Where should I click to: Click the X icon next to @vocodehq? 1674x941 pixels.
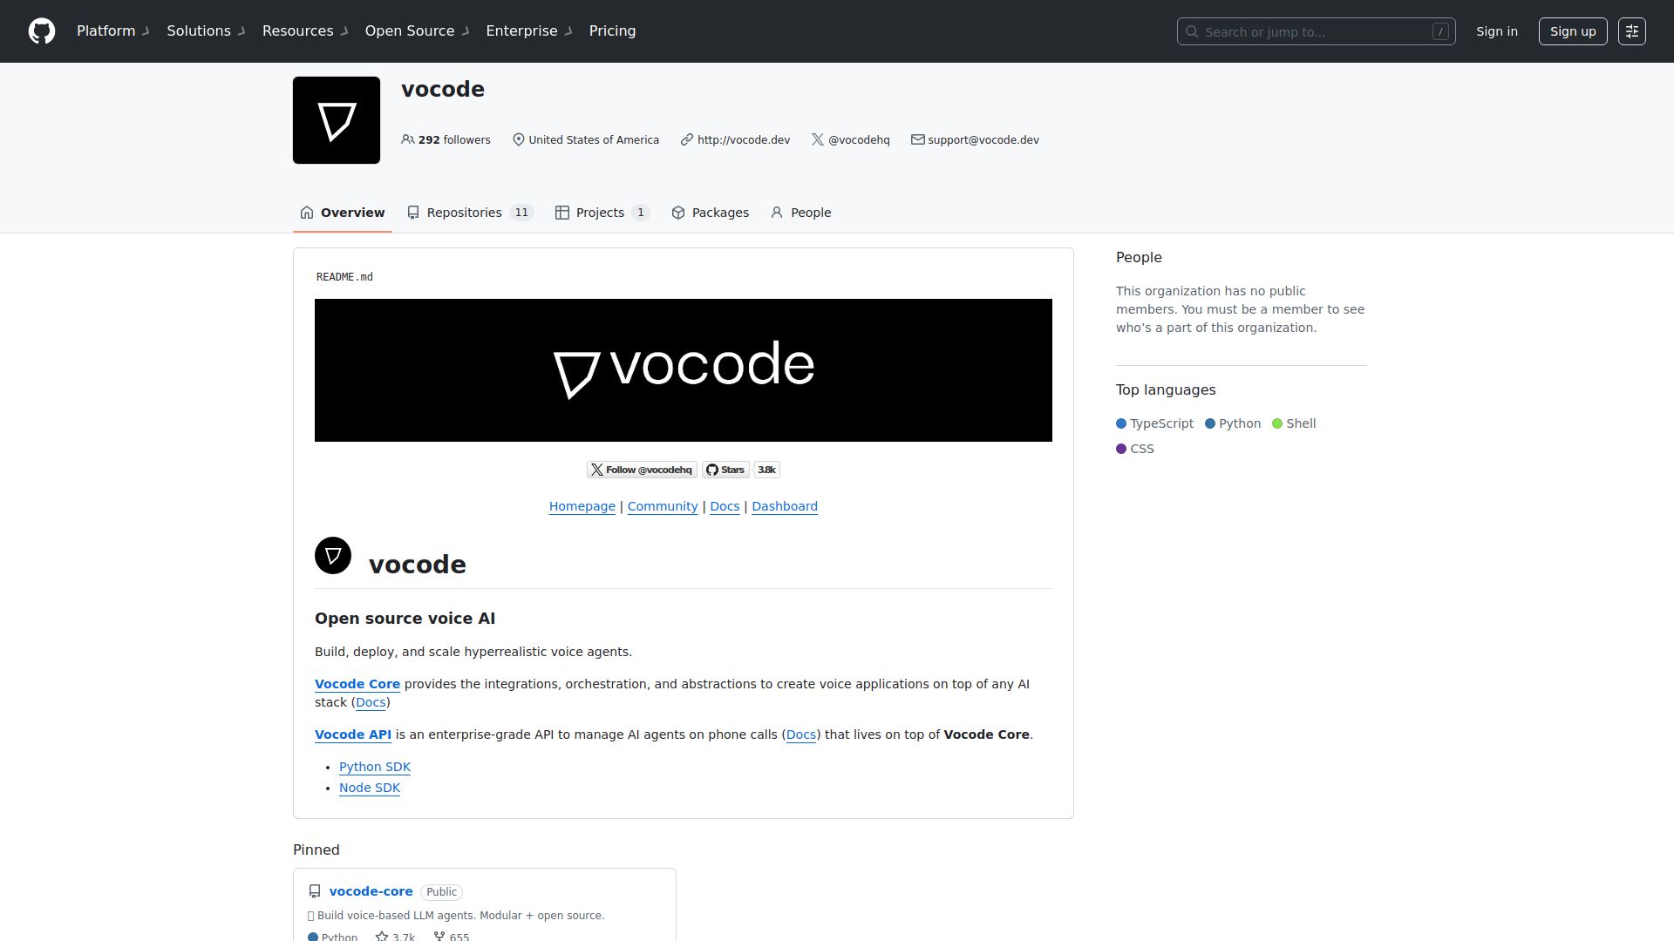pos(818,139)
